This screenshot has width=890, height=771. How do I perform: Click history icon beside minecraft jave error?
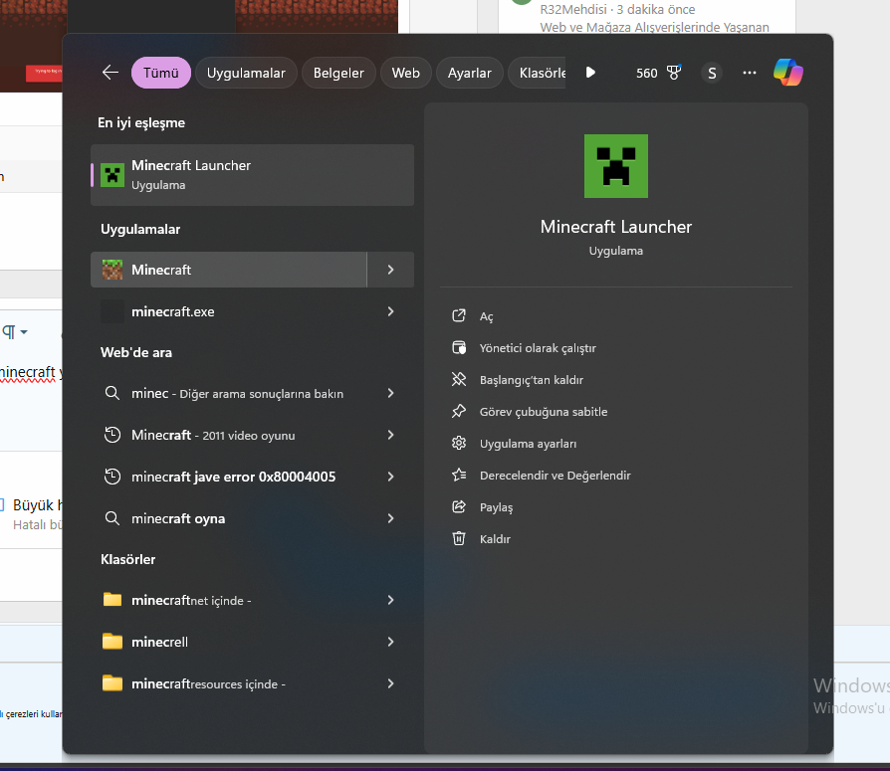pos(112,477)
